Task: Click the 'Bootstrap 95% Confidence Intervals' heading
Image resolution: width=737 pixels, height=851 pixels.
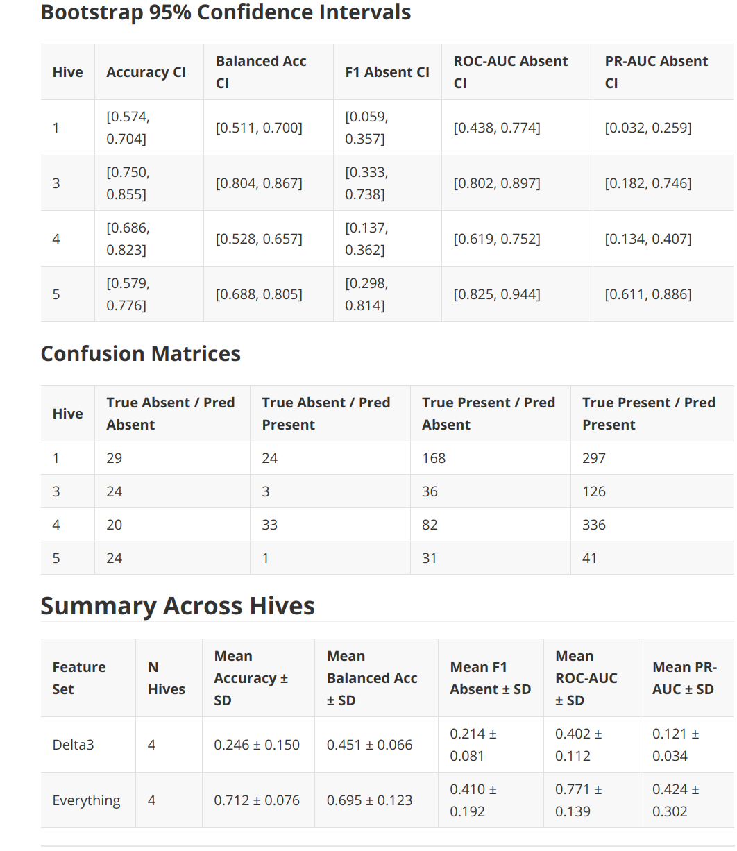Action: (226, 12)
